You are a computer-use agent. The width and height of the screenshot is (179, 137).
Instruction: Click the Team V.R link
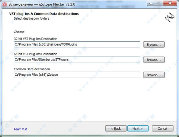(x=20, y=129)
